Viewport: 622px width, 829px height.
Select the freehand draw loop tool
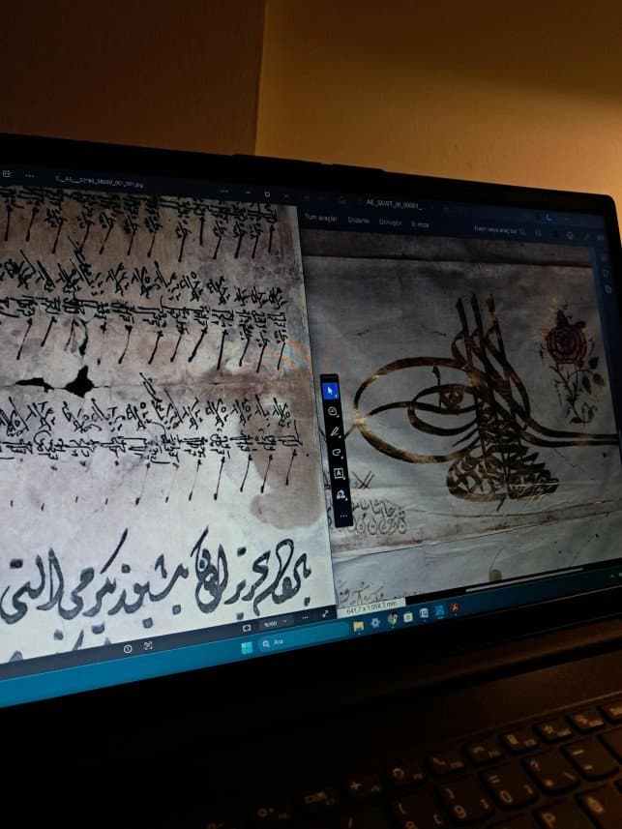(337, 453)
